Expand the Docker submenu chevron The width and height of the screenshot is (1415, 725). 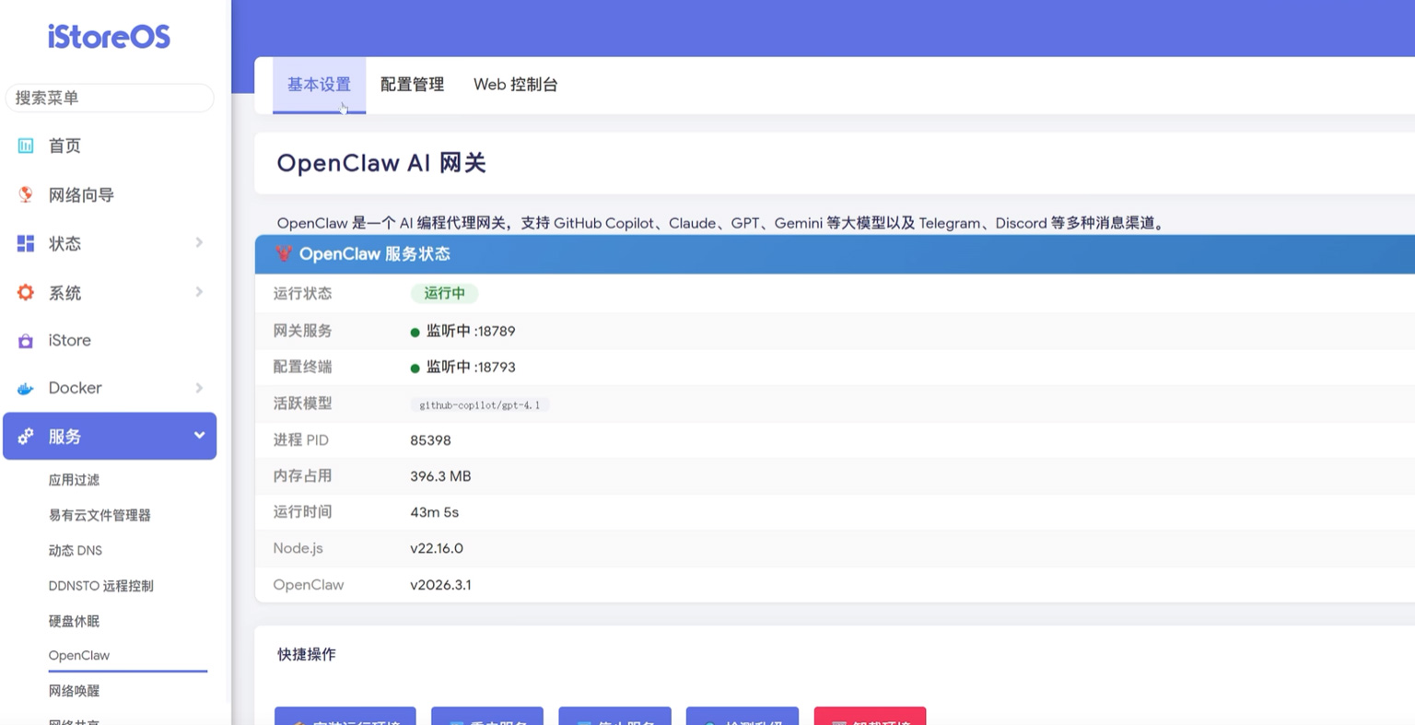[199, 389]
